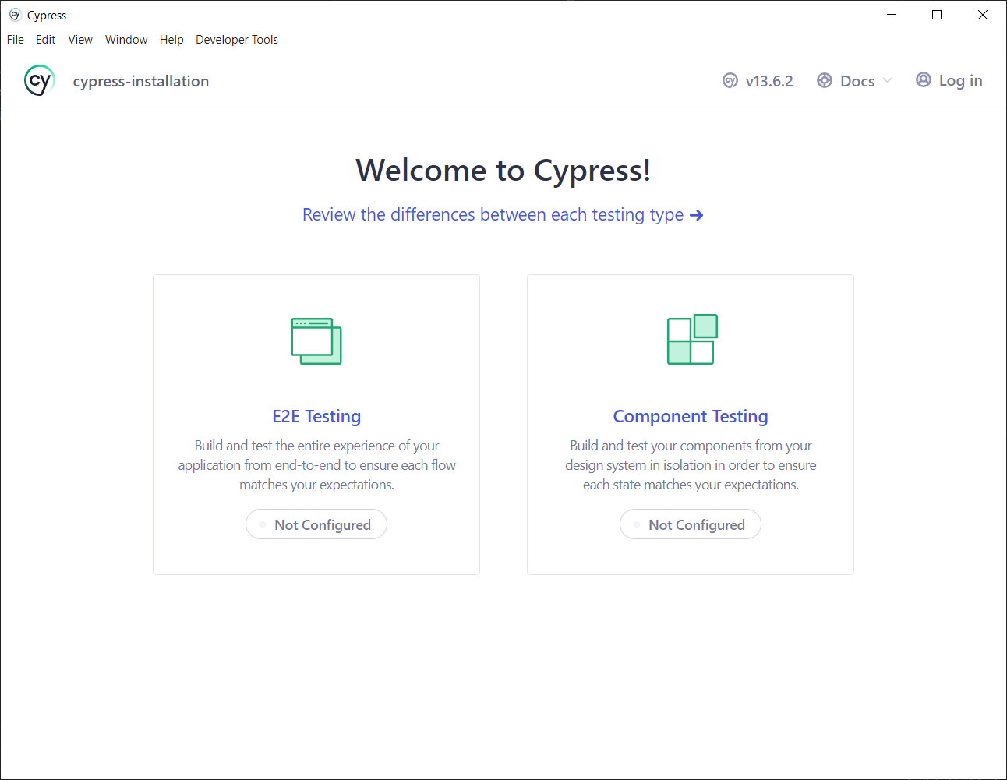Choose the Component Testing heading
This screenshot has height=780, width=1007.
[691, 416]
